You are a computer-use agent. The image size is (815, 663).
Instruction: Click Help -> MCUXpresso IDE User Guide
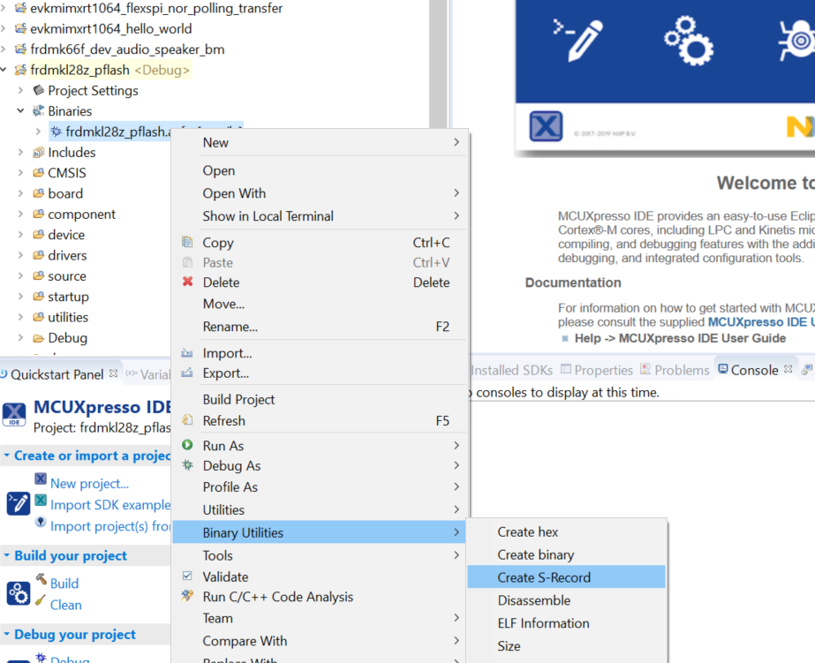680,338
